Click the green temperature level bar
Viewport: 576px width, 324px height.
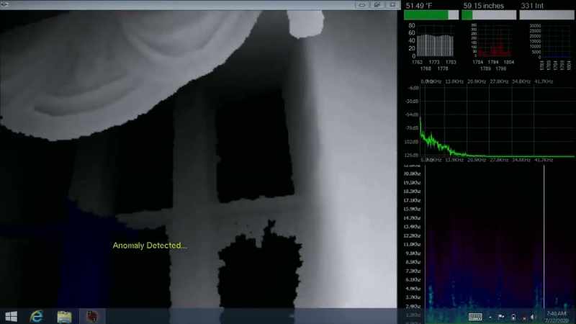coord(431,14)
